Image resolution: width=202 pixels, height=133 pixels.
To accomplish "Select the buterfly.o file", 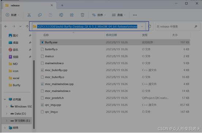I will tap(115, 49).
